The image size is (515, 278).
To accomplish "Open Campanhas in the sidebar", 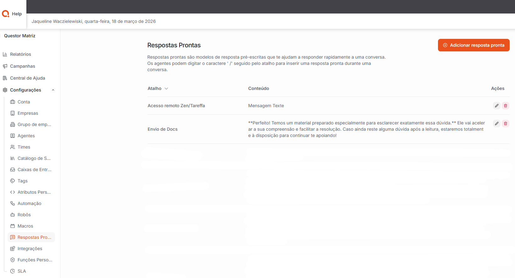I will point(22,66).
